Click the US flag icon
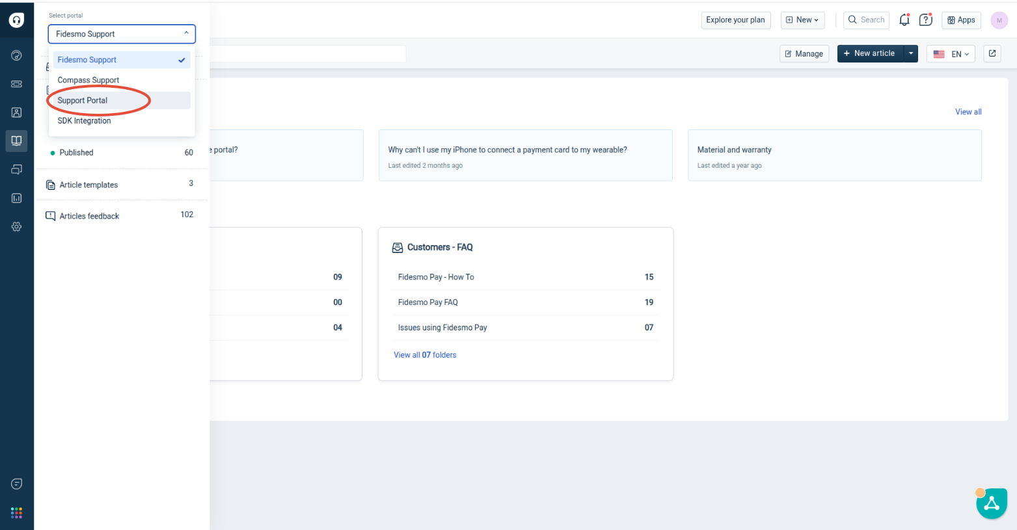The width and height of the screenshot is (1017, 530). (939, 54)
